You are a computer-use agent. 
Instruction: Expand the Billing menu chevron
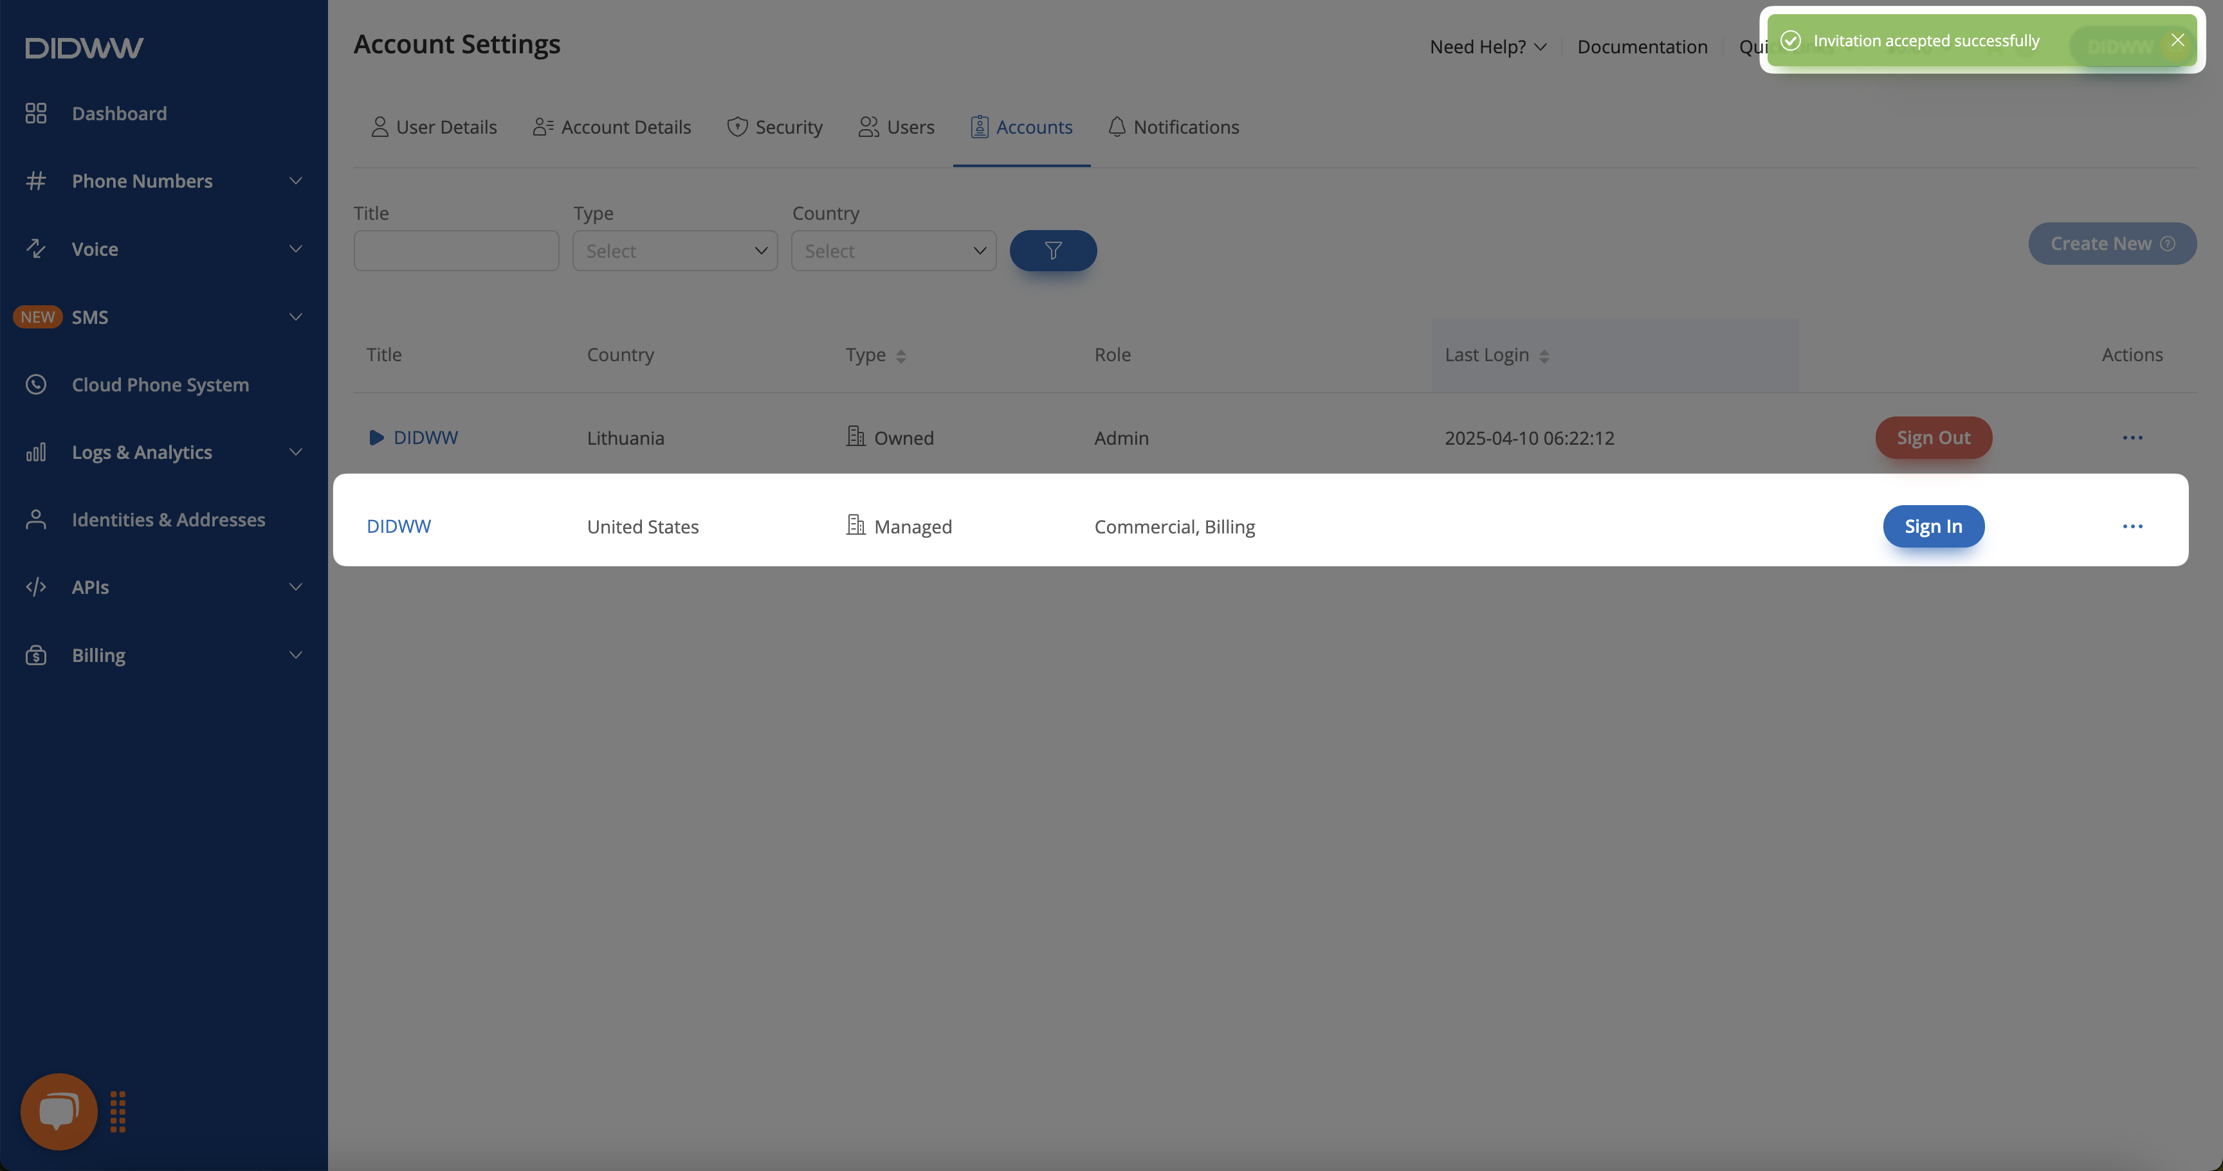[295, 656]
